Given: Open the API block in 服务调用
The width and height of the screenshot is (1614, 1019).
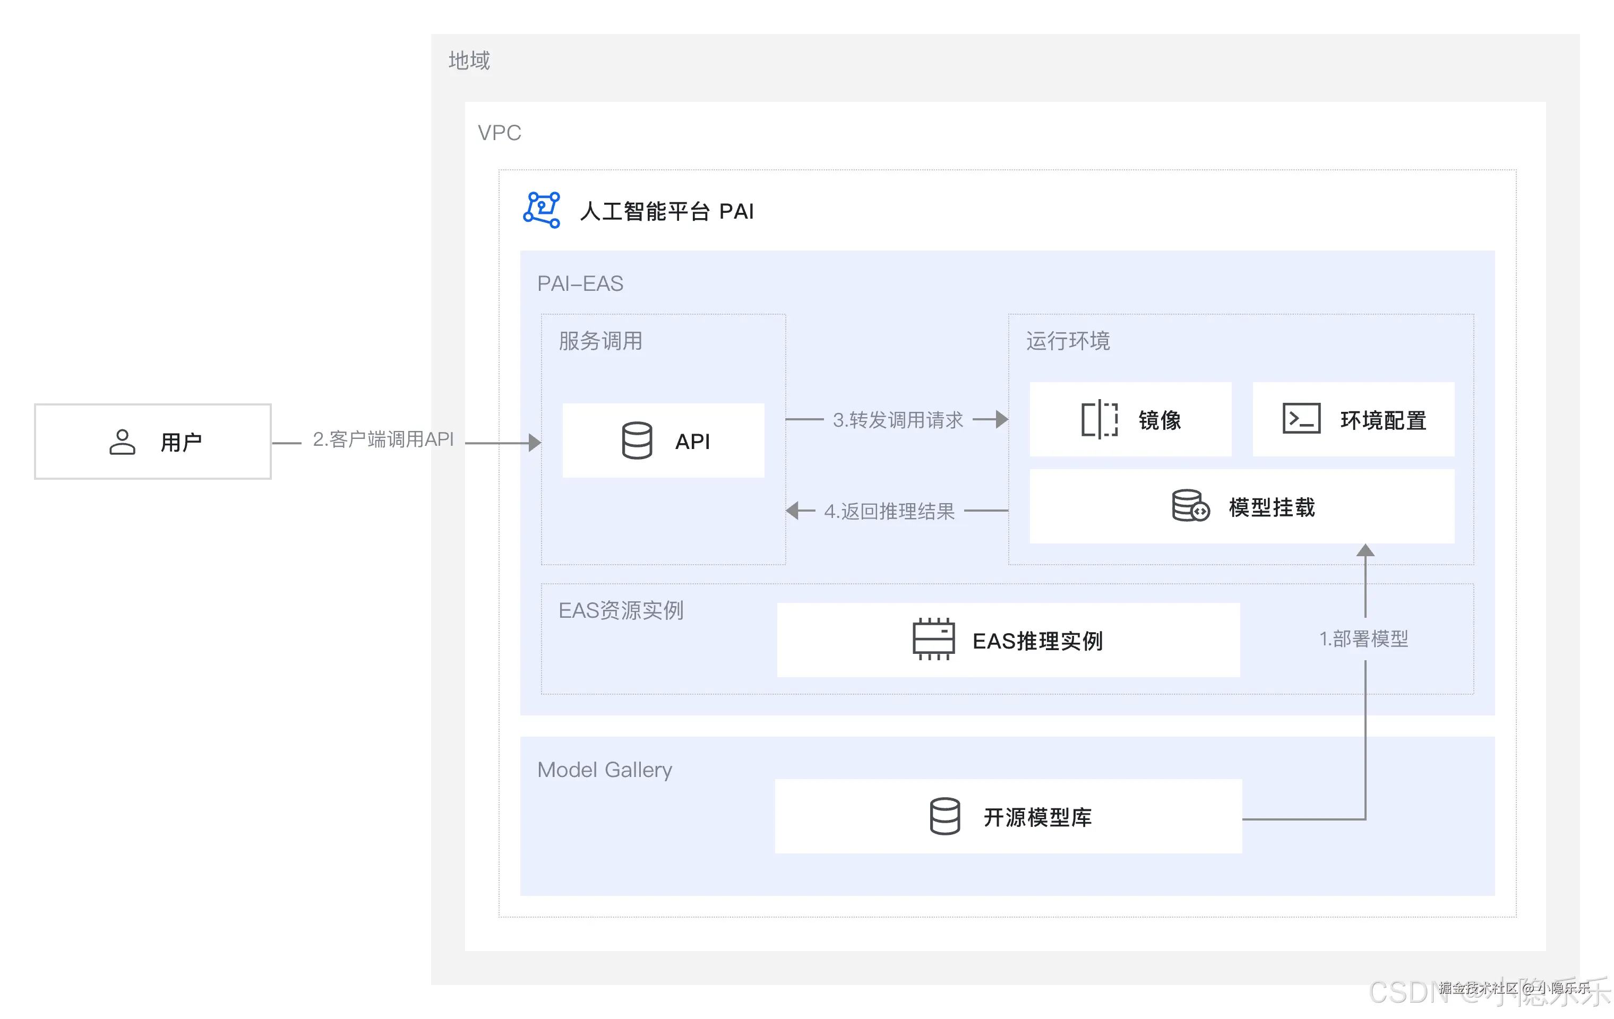Looking at the screenshot, I should pyautogui.click(x=663, y=440).
